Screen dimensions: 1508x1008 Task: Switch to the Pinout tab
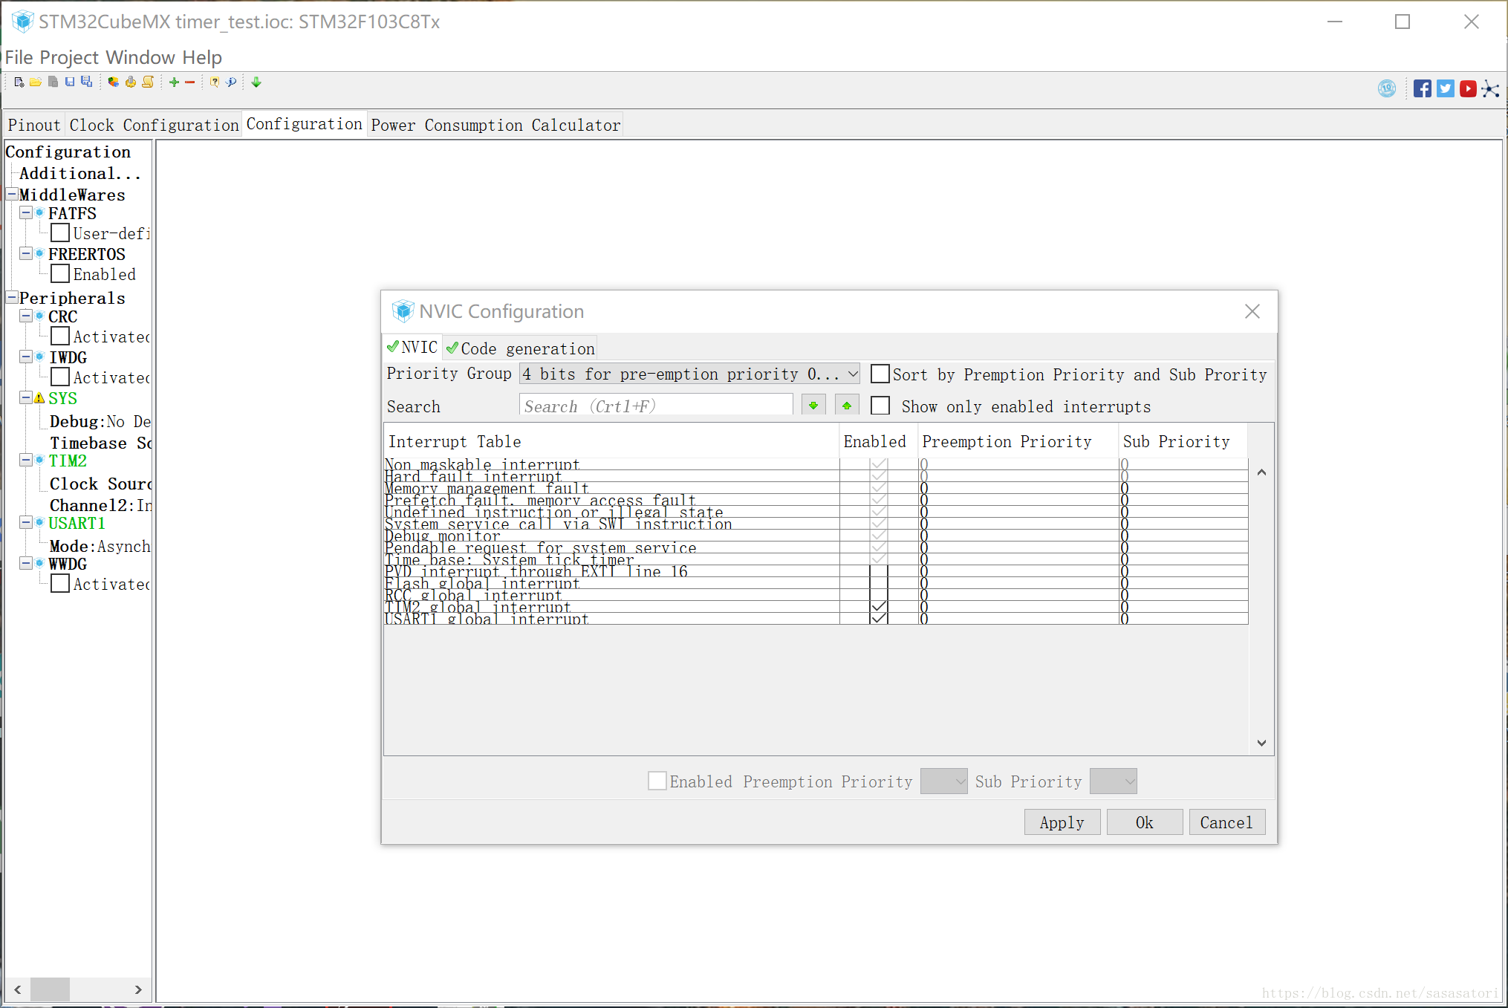(x=34, y=125)
